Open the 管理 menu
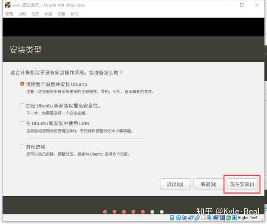 (9, 14)
